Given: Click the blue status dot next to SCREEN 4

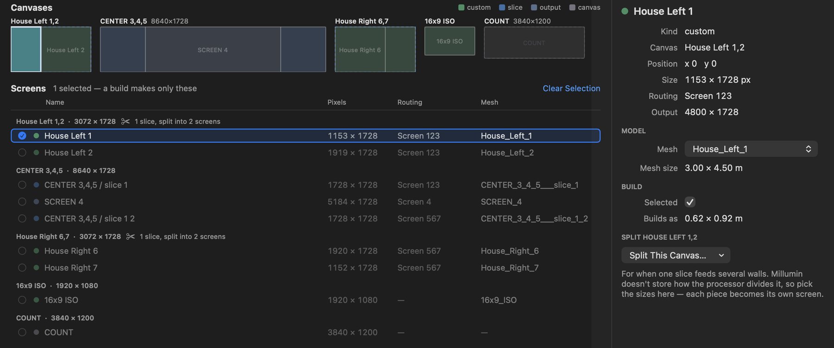Looking at the screenshot, I should [36, 202].
